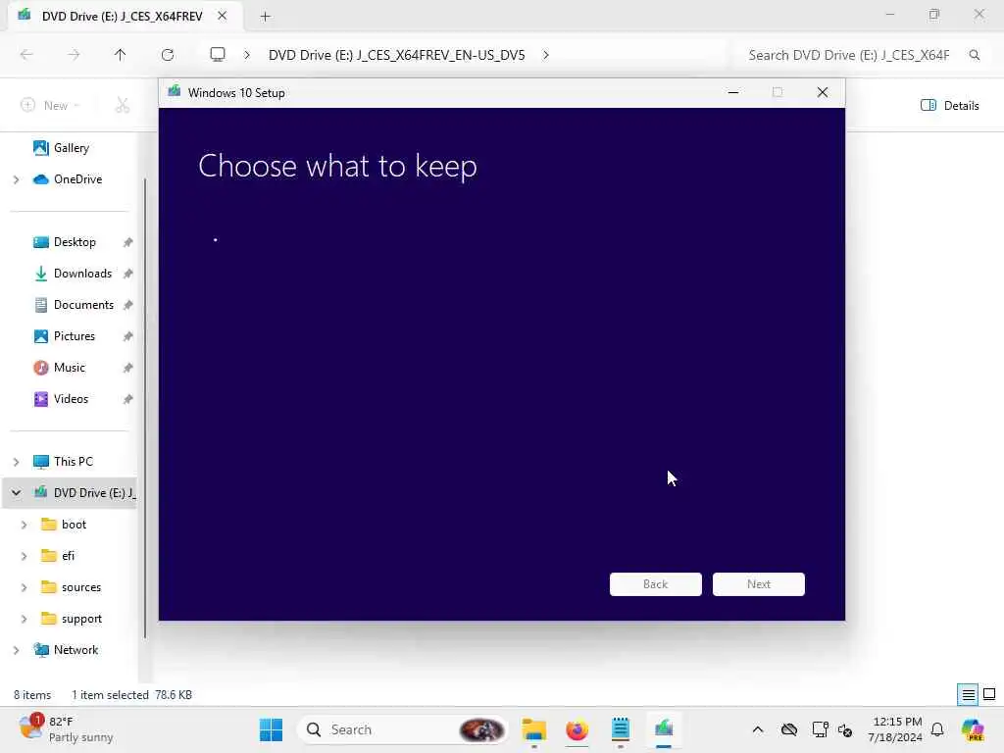Image resolution: width=1004 pixels, height=753 pixels.
Task: Click the pin icon next to Videos
Action: click(128, 399)
